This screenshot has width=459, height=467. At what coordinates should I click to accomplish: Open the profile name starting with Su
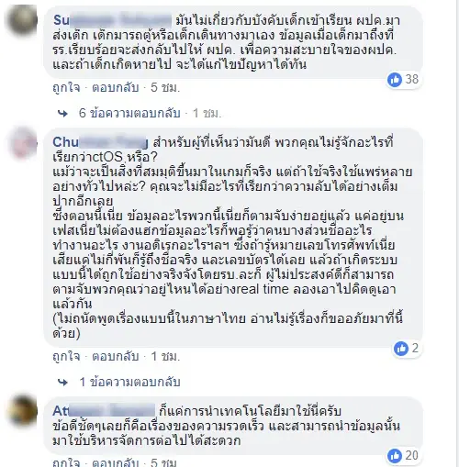pyautogui.click(x=112, y=20)
